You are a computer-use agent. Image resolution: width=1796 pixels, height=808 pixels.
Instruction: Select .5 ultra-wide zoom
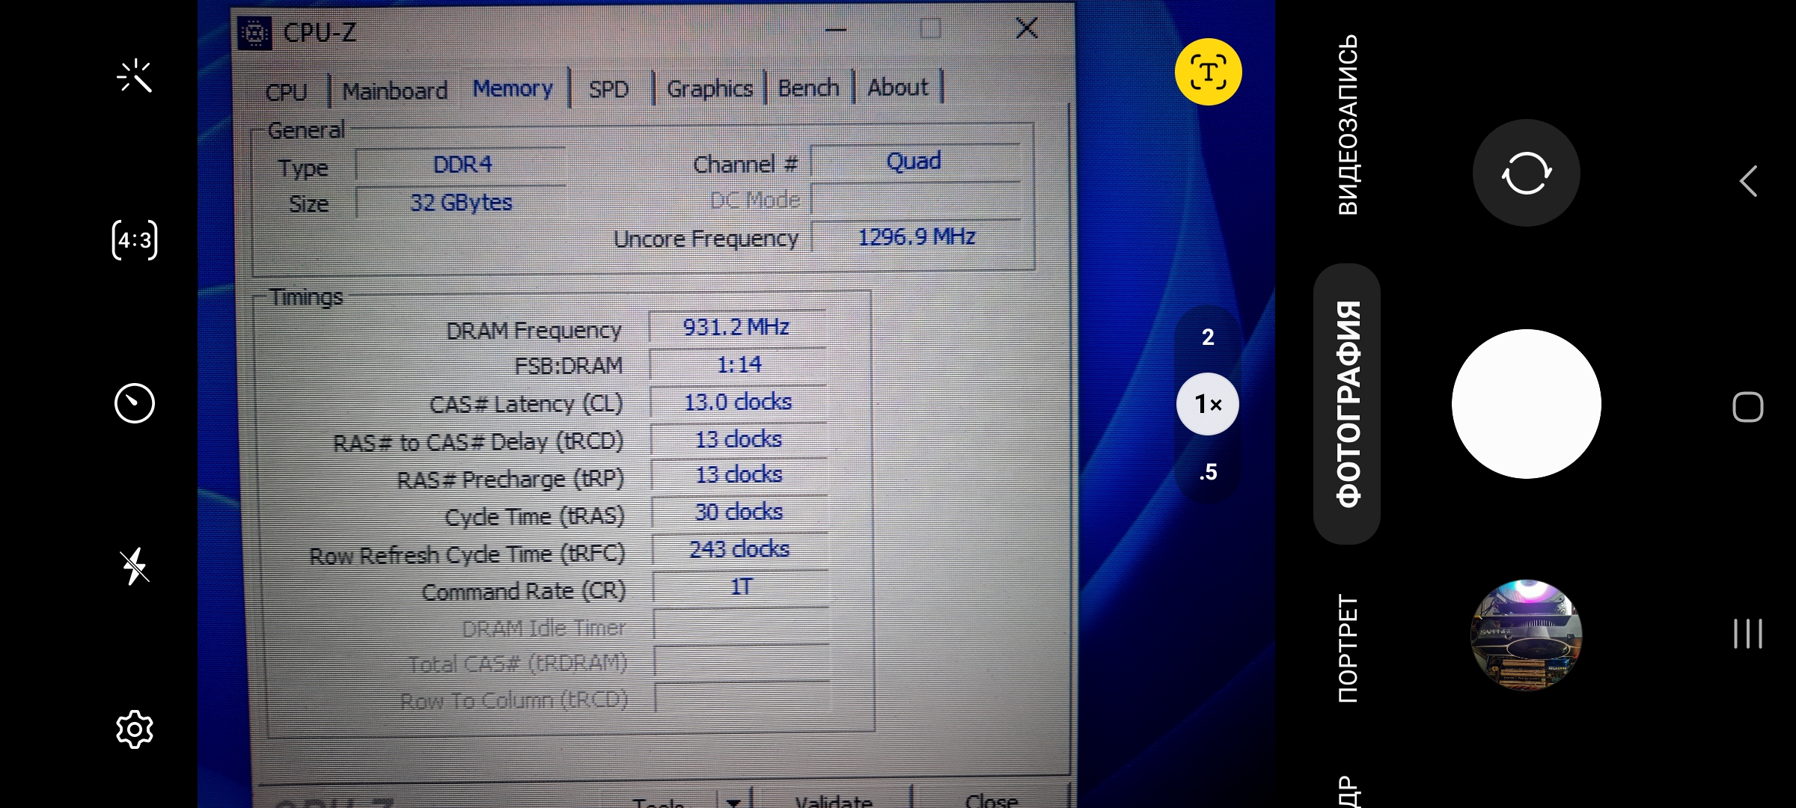1208,472
